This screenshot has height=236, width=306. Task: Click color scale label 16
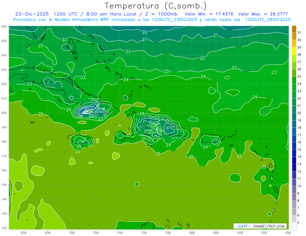[x=299, y=142]
